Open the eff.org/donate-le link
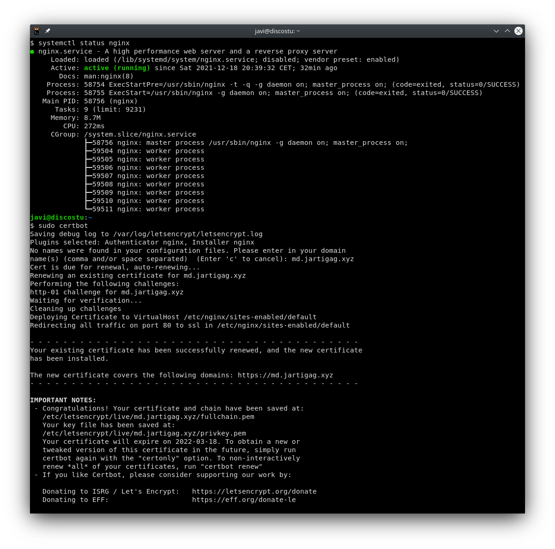Viewport: 555px width, 549px height. click(244, 500)
